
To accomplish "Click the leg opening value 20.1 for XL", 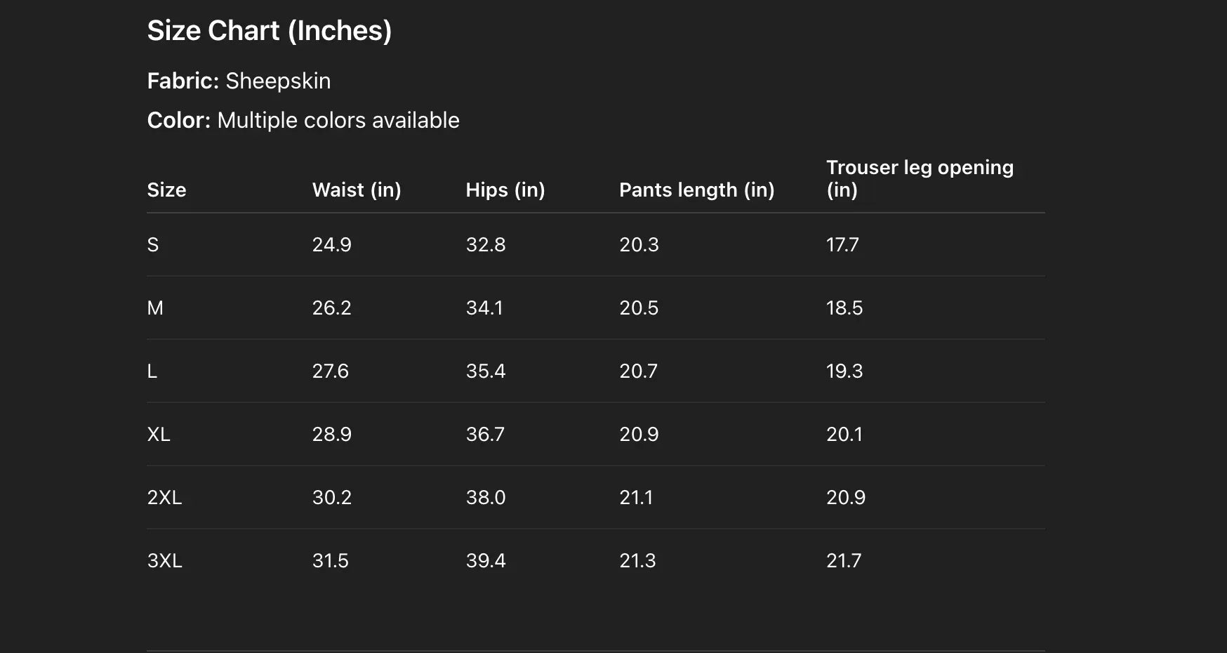I will [844, 434].
